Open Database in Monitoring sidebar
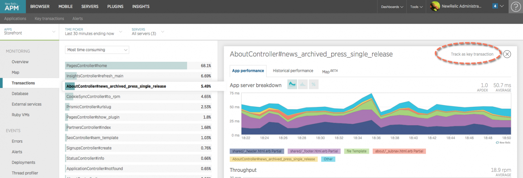523x178 pixels. click(x=20, y=93)
